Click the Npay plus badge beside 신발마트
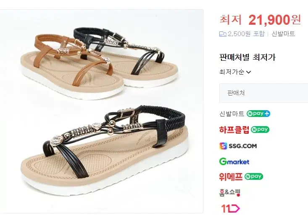The image size is (308, 215). [x=258, y=114]
